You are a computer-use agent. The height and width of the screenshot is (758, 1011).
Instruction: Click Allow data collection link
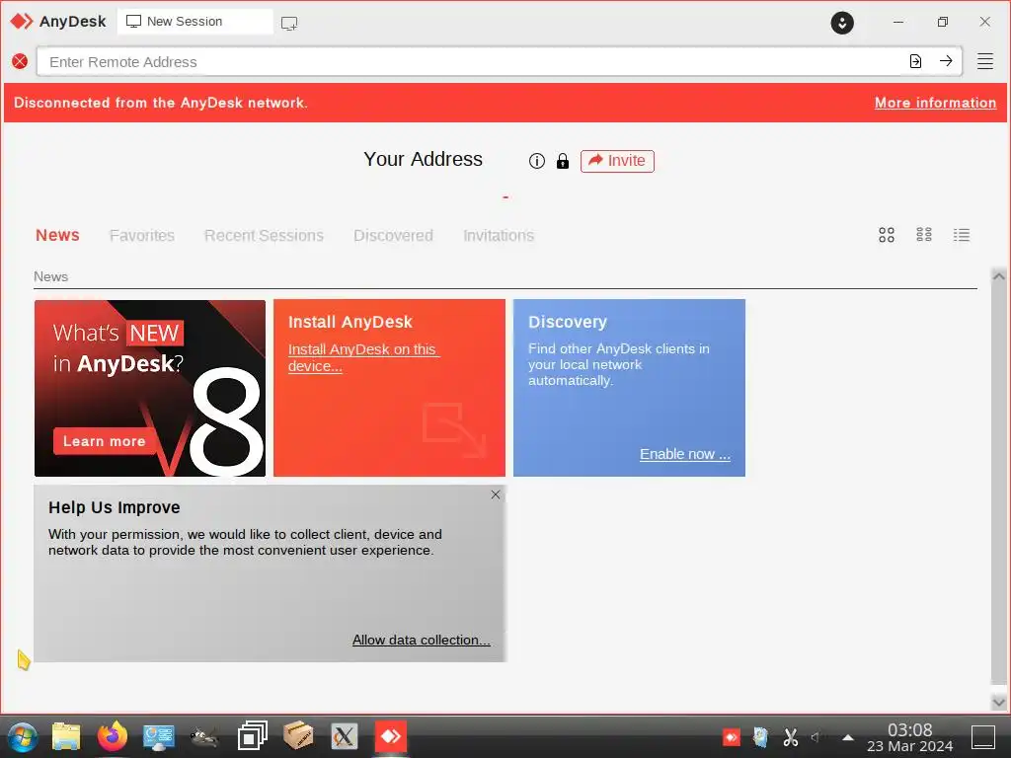point(421,640)
